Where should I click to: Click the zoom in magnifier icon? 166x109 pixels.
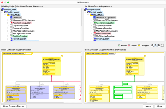click(x=156, y=45)
